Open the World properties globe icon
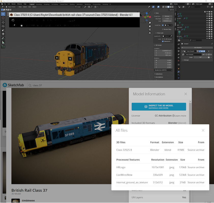Image resolution: width=214 pixels, height=203 pixels. point(179,61)
